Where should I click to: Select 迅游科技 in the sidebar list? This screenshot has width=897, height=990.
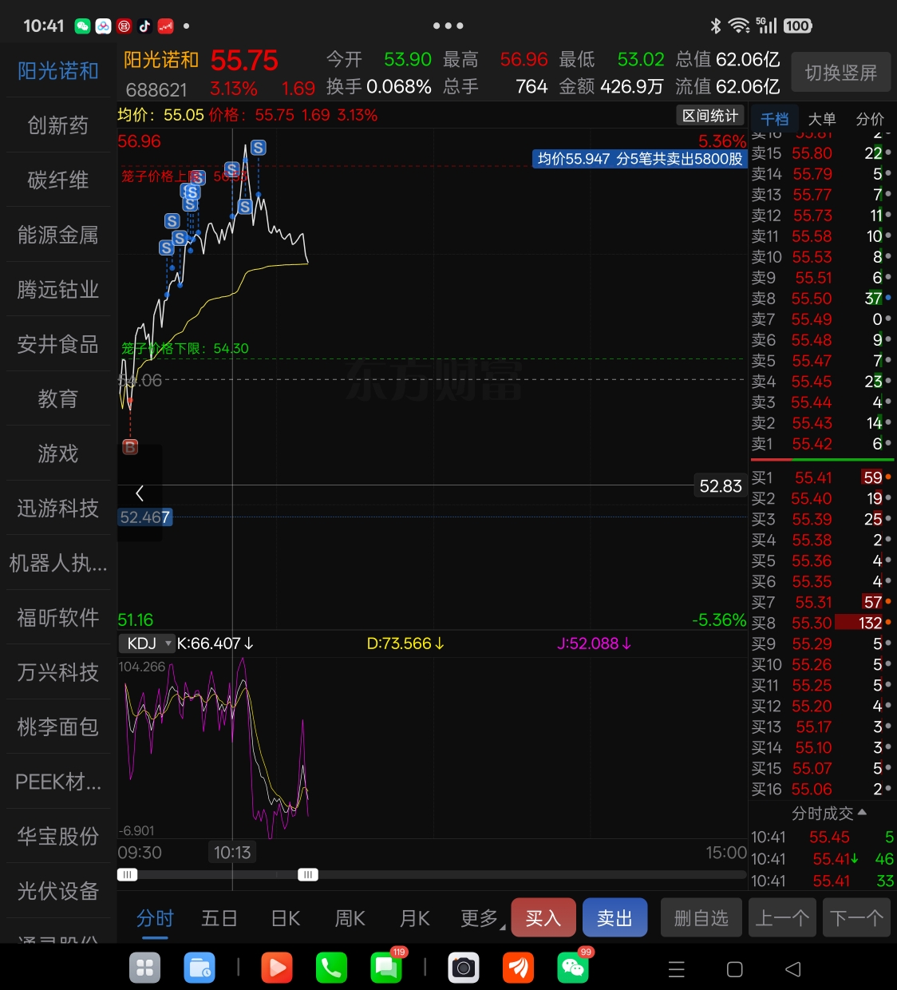tap(58, 509)
